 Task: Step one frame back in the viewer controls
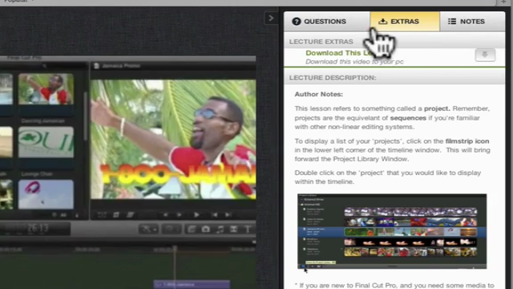point(166,215)
